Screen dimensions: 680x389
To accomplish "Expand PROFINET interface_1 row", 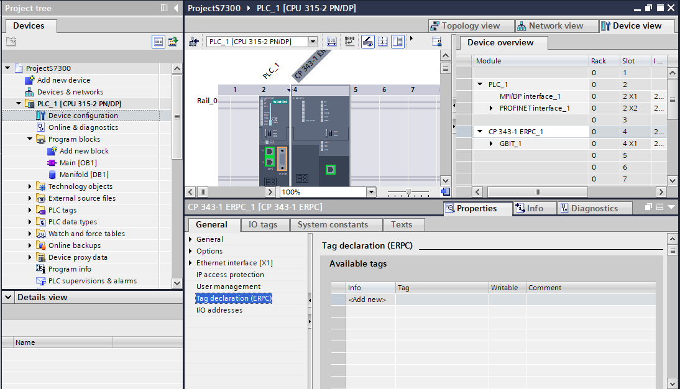I will tap(491, 108).
